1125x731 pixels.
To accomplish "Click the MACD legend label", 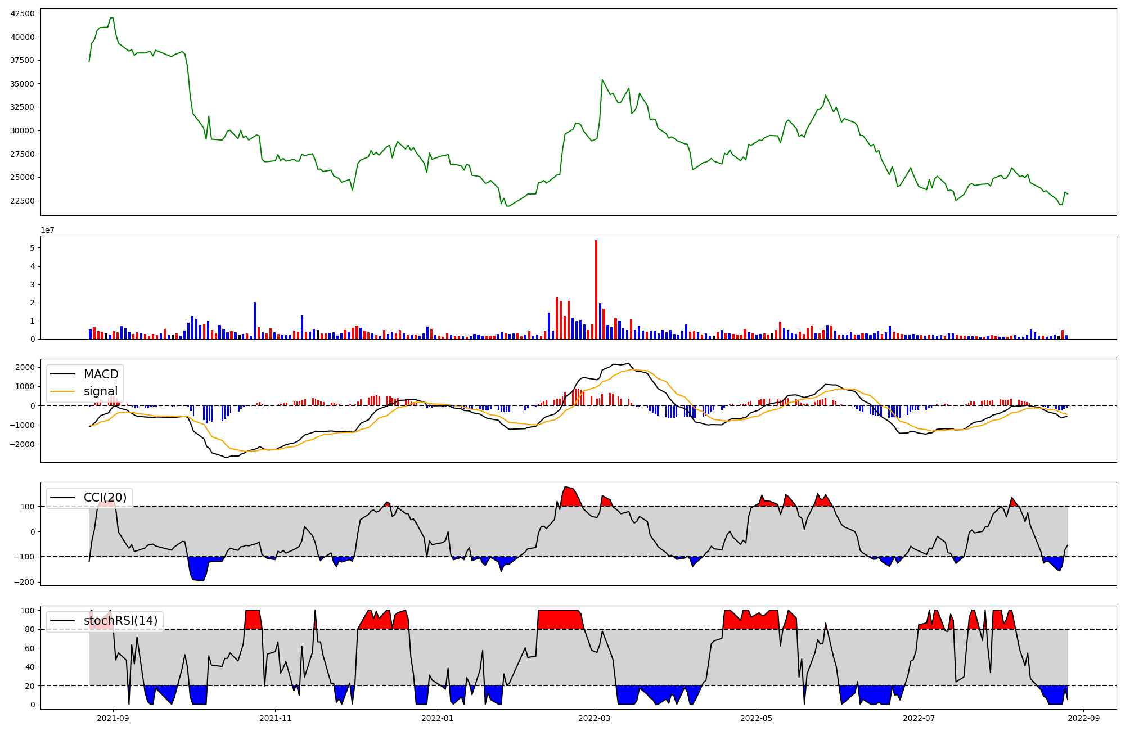I will 101,374.
